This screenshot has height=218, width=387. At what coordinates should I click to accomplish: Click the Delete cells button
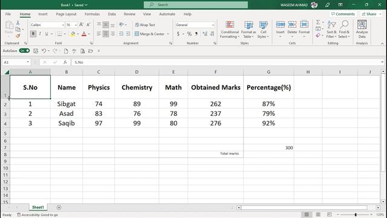292,29
